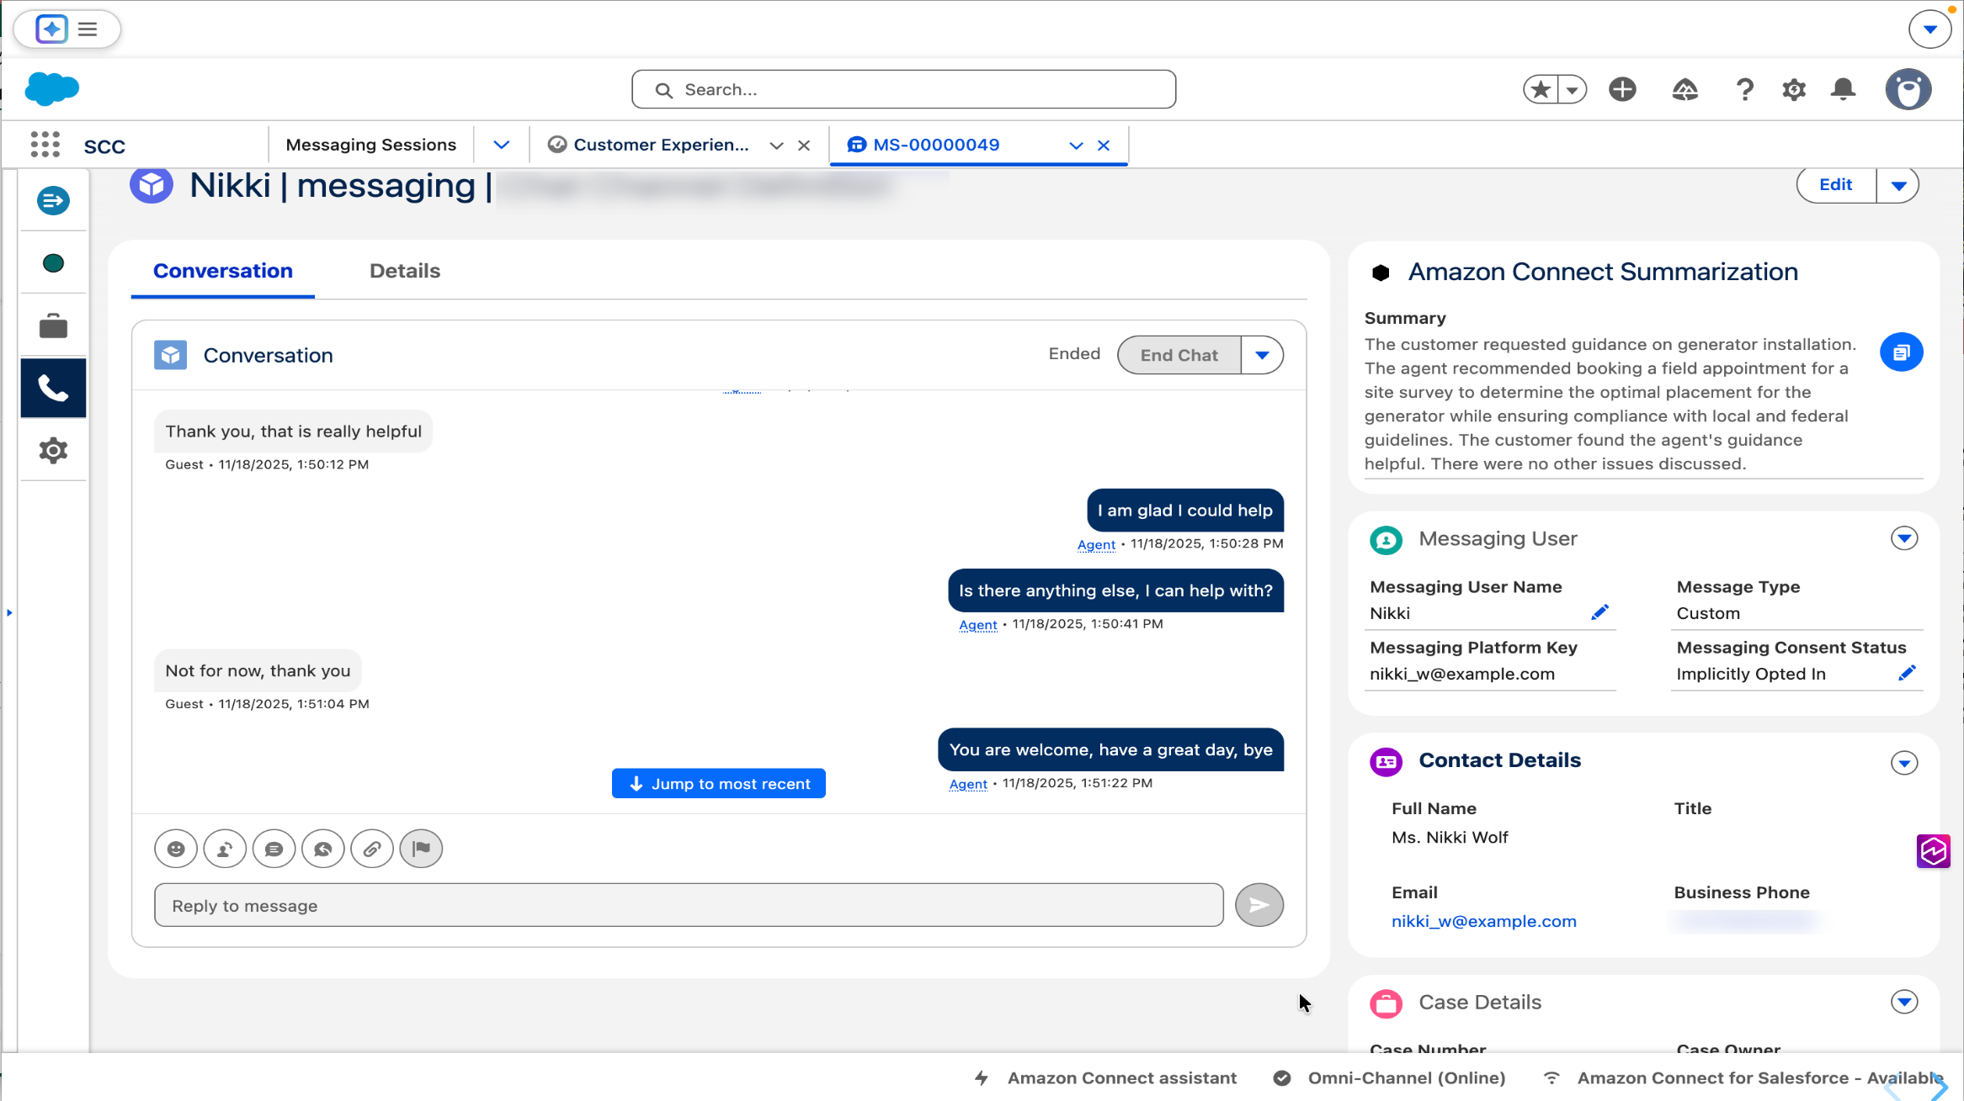The height and width of the screenshot is (1101, 1964).
Task: Switch to the Details tab
Action: click(x=404, y=271)
